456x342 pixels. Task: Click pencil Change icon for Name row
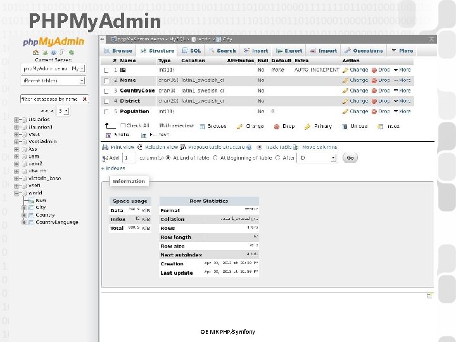[x=345, y=80]
